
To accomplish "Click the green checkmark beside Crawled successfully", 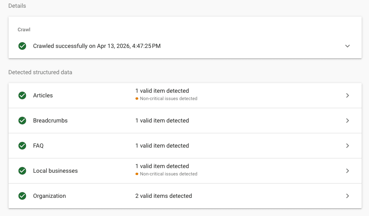I will click(x=22, y=46).
